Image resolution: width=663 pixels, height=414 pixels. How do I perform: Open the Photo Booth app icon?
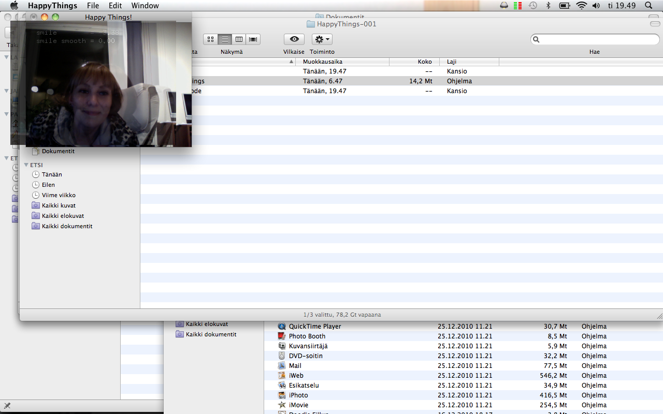282,336
